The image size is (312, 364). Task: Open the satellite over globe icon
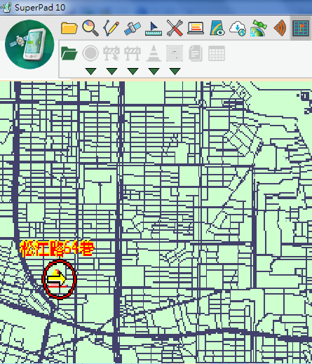pos(259,28)
